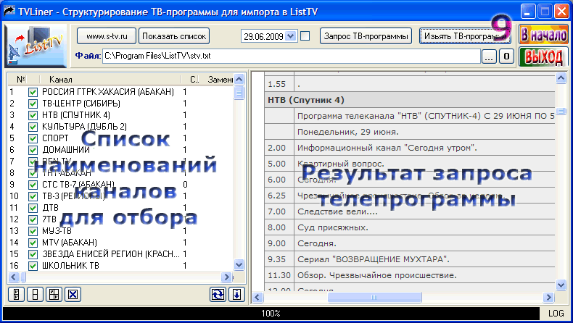Click the 100% progress bar
The height and width of the screenshot is (323, 573).
[271, 313]
